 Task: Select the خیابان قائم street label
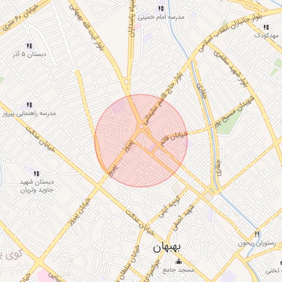click(173, 139)
